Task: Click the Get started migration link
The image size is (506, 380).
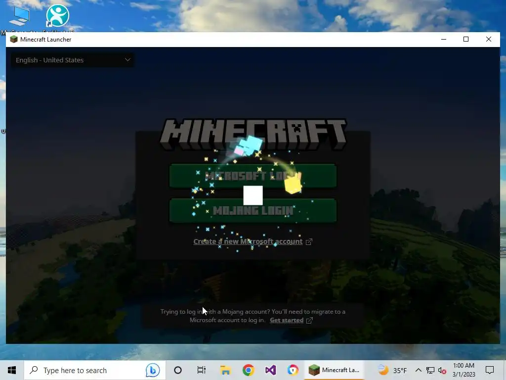Action: tap(287, 320)
